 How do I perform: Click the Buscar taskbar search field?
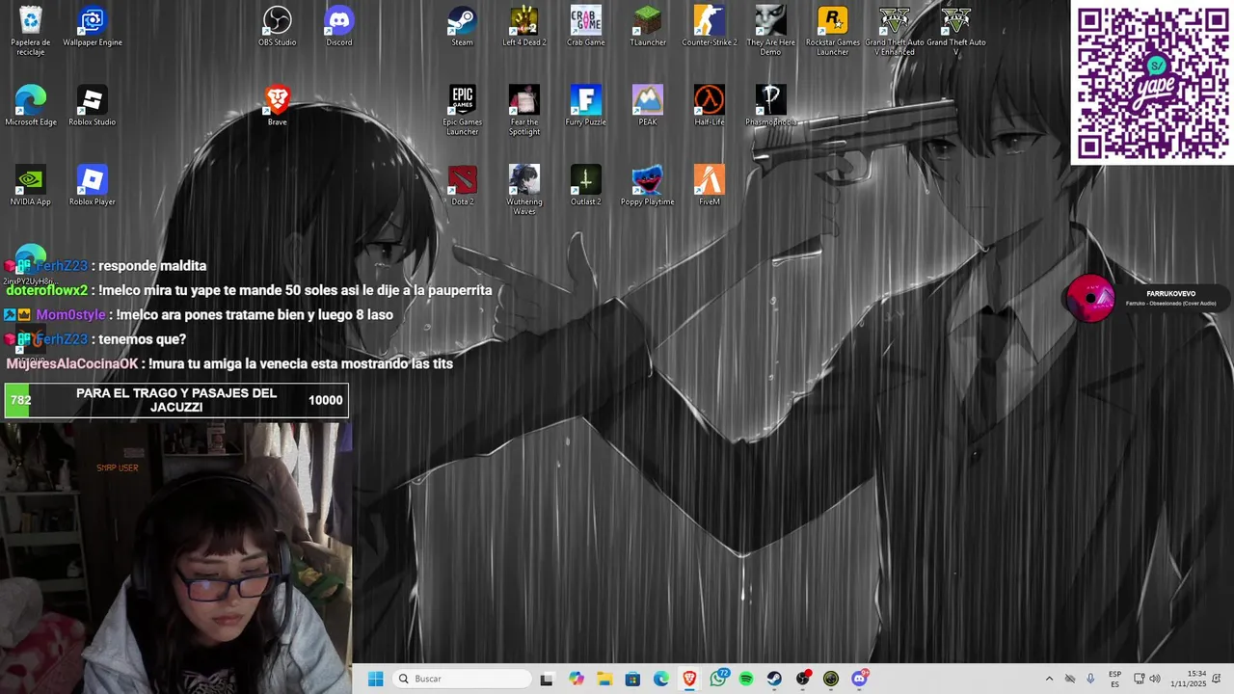click(x=463, y=679)
